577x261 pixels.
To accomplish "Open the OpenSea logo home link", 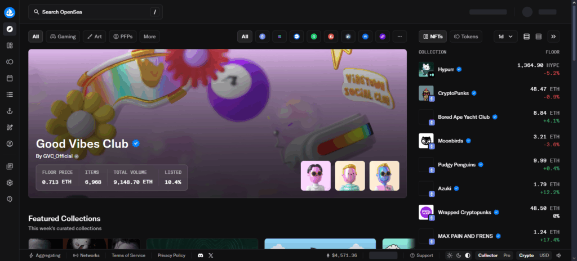I will click(10, 12).
